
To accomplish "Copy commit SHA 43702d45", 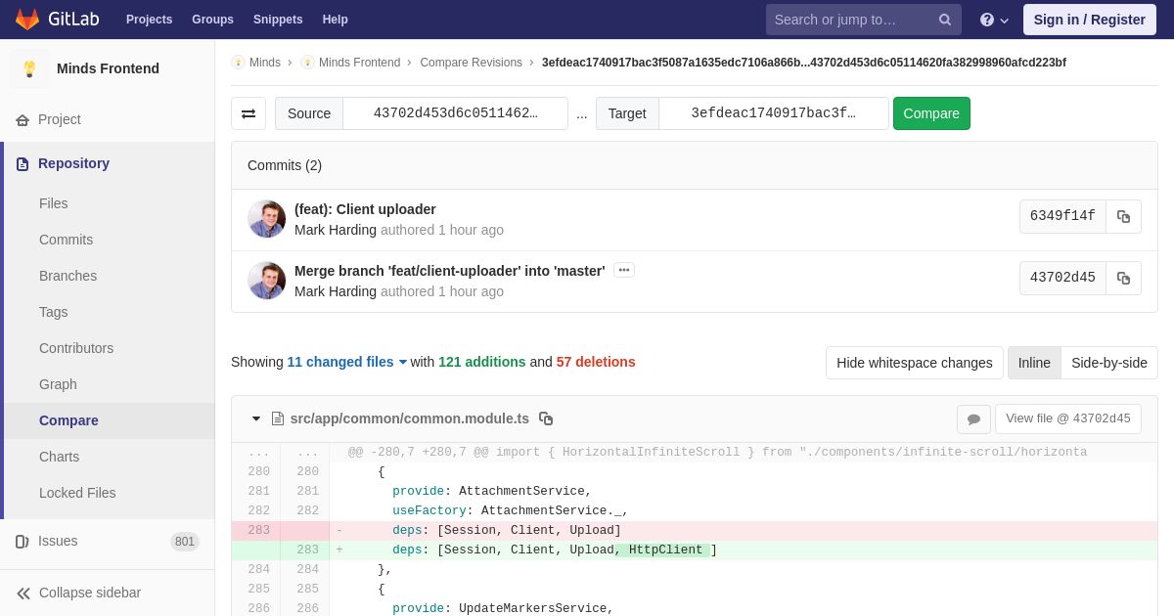I will (x=1123, y=279).
